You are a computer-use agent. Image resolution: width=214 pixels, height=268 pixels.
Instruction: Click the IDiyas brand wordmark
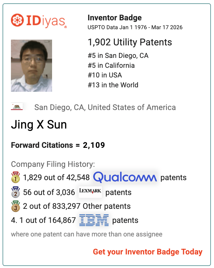click(x=46, y=21)
